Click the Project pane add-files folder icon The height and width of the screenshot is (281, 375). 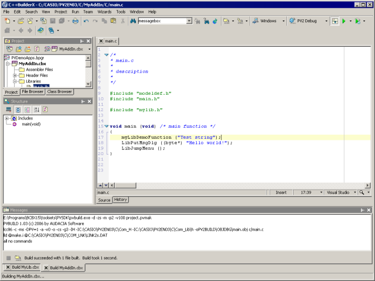19,49
